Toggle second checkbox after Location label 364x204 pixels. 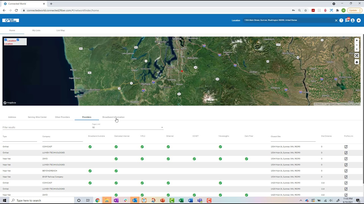[18, 40]
